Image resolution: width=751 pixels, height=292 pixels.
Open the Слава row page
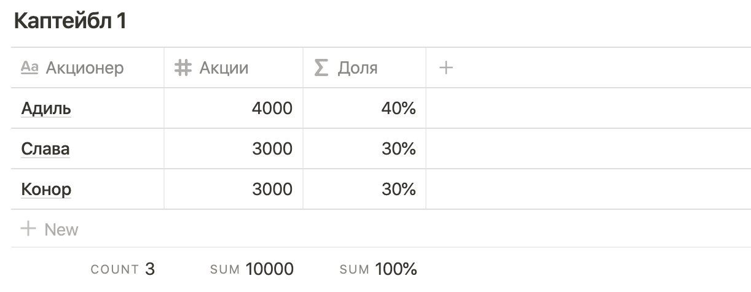click(x=45, y=149)
